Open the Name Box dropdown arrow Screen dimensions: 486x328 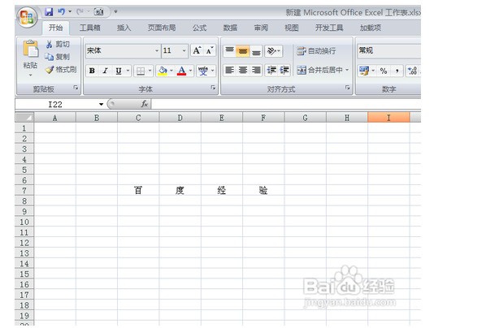101,105
